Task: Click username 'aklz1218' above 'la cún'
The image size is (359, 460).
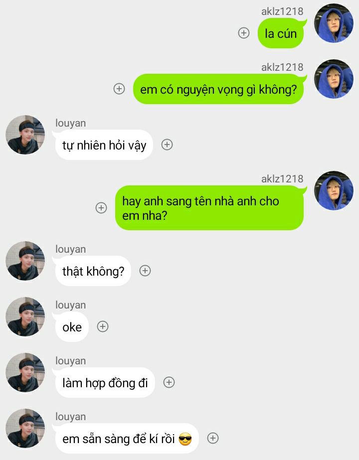Action: click(x=282, y=11)
